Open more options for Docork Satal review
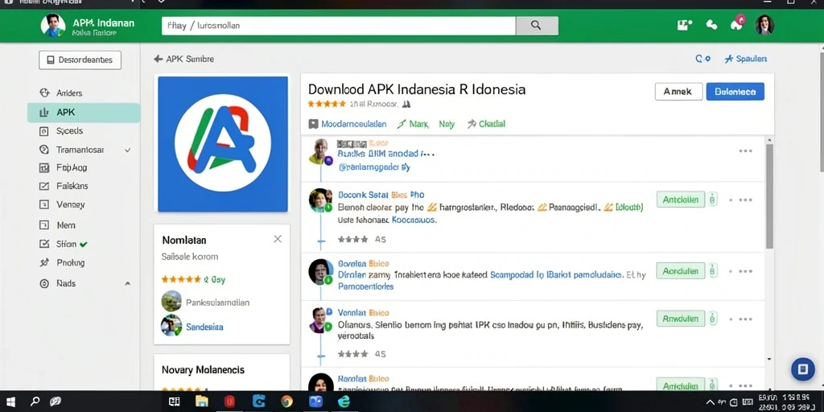The width and height of the screenshot is (824, 412). 745,200
